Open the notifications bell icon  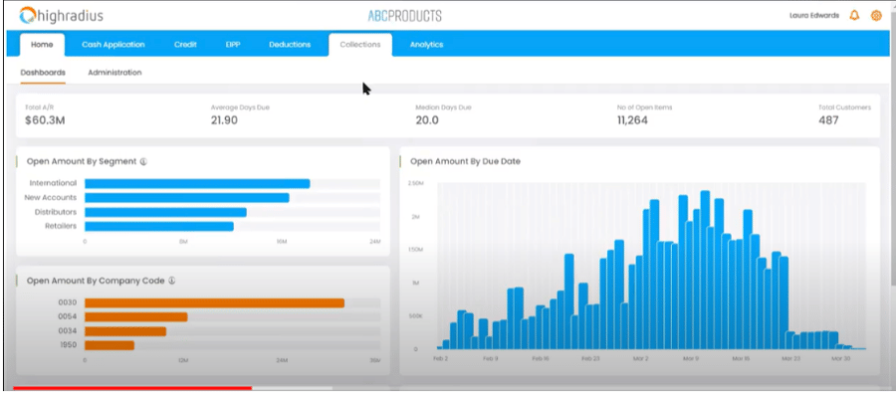pos(854,16)
